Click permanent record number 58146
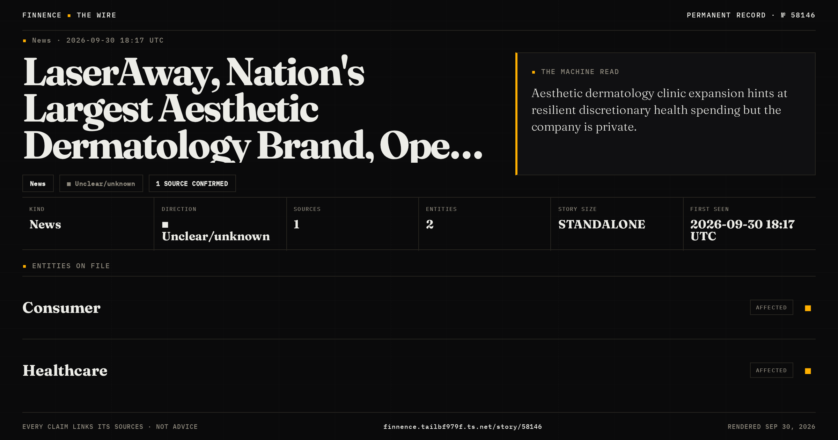The width and height of the screenshot is (838, 440). click(803, 15)
